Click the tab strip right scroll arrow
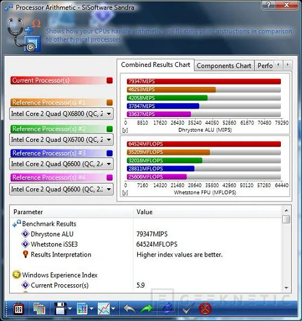 click(x=288, y=65)
